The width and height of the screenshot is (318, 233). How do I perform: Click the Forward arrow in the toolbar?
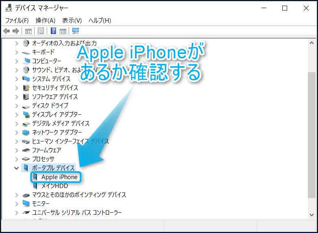click(x=16, y=31)
